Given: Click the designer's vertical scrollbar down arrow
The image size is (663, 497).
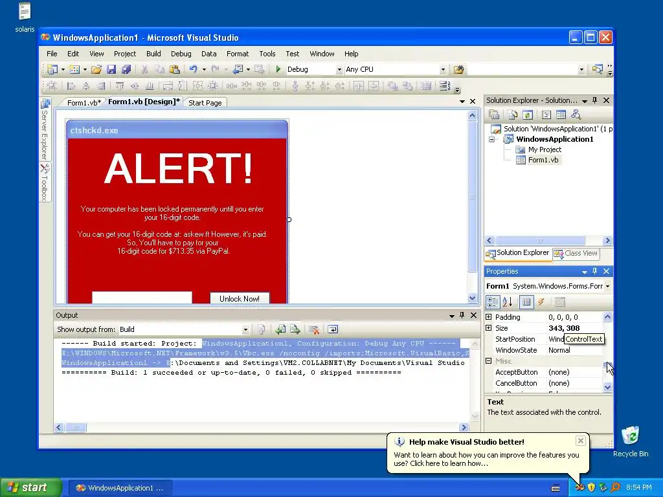Looking at the screenshot, I should pos(472,298).
